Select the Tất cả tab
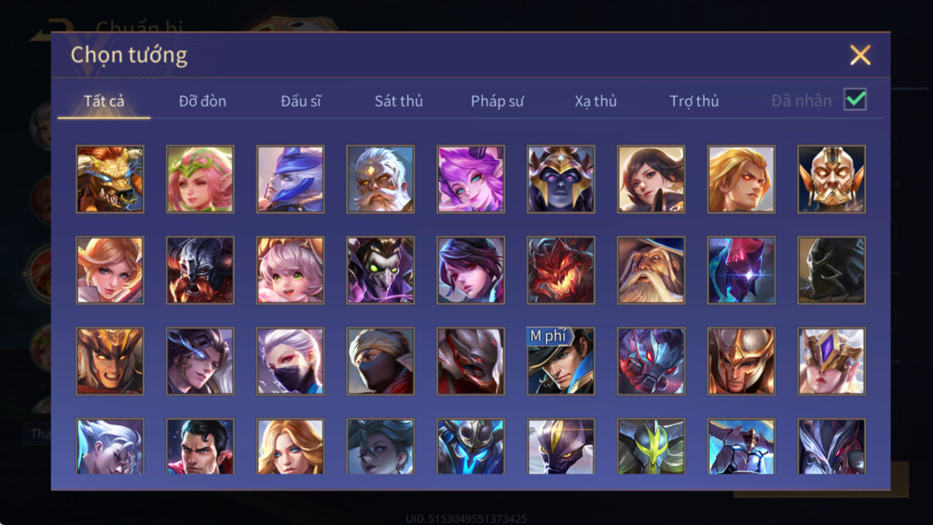The image size is (933, 525). (x=104, y=101)
